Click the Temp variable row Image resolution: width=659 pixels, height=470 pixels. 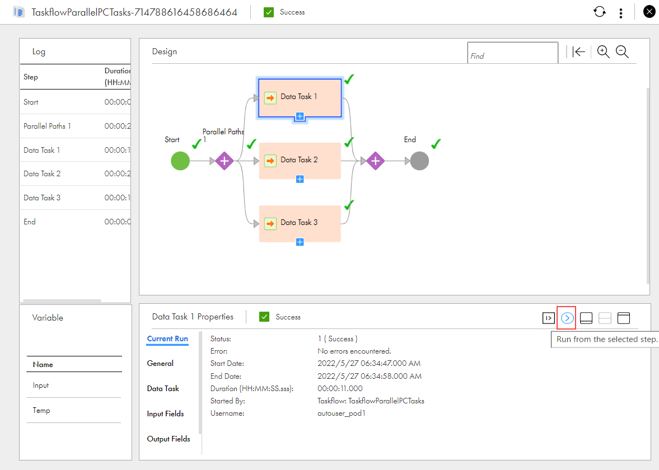click(73, 410)
